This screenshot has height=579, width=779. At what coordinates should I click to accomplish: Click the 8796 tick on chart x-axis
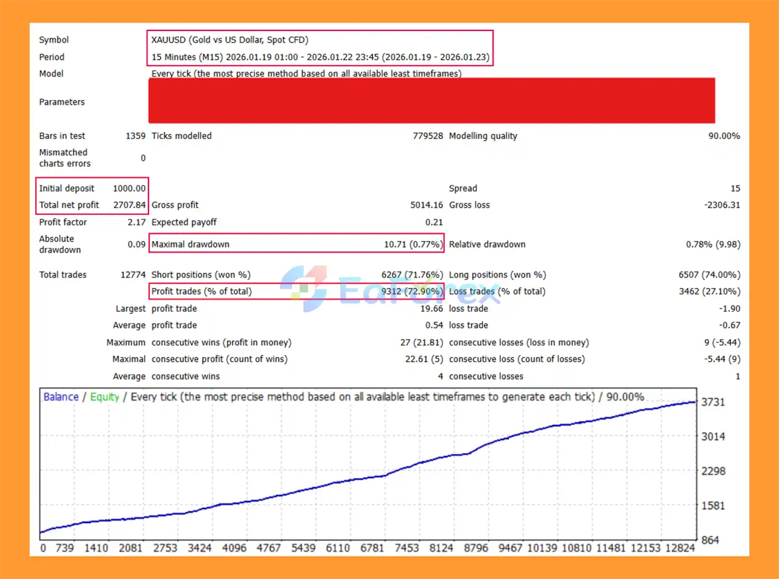click(476, 548)
